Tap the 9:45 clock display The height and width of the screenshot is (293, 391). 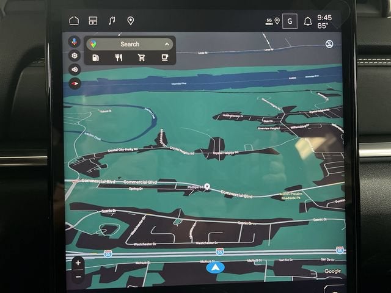(324, 18)
